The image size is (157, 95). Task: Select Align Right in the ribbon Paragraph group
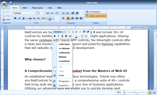pos(77,18)
